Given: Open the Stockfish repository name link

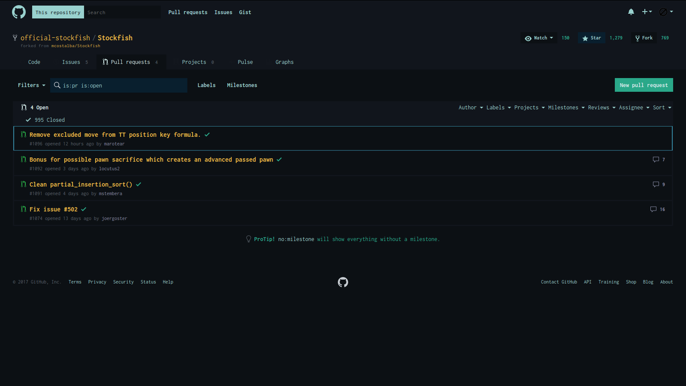Looking at the screenshot, I should click(x=115, y=38).
